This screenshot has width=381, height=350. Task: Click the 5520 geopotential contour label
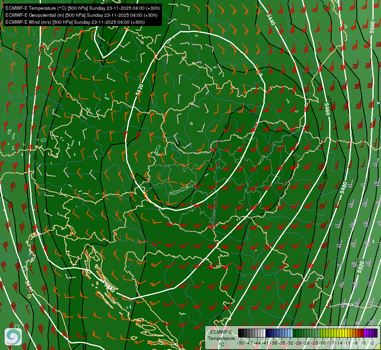click(361, 267)
